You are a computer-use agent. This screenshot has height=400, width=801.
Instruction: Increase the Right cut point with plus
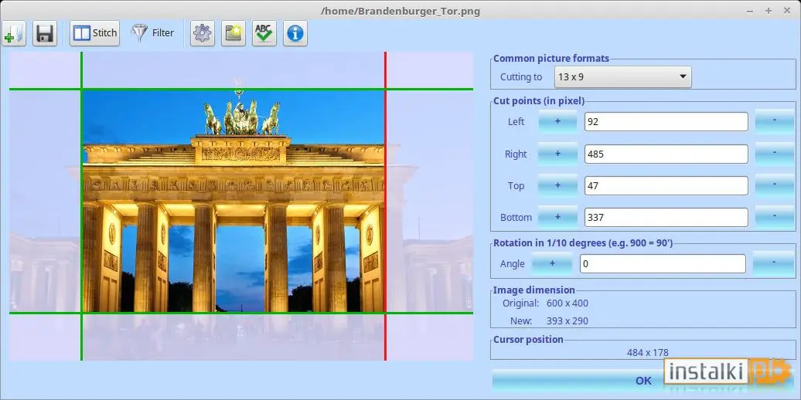click(558, 154)
